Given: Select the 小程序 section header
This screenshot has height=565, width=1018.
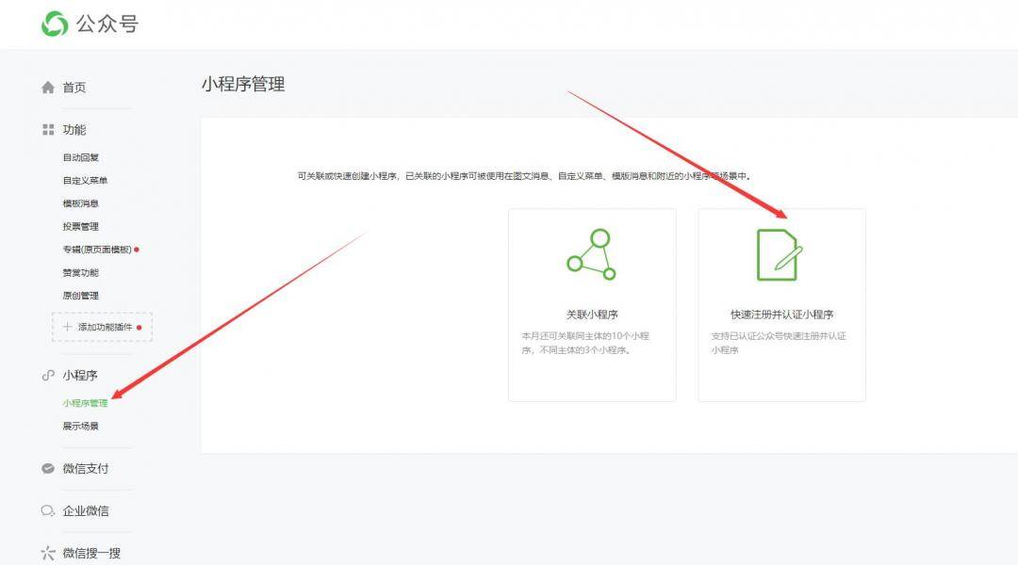Looking at the screenshot, I should (x=80, y=375).
